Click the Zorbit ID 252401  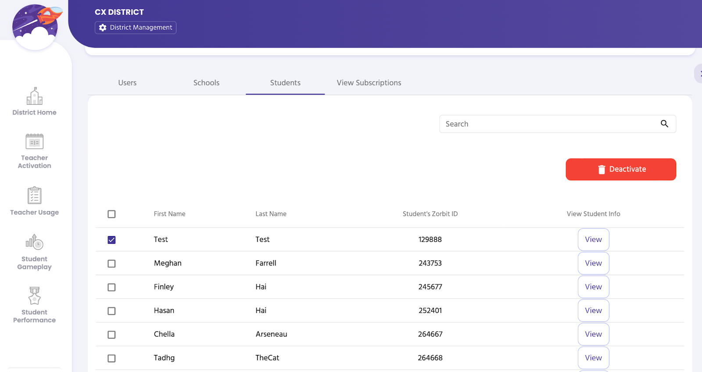[x=430, y=311]
